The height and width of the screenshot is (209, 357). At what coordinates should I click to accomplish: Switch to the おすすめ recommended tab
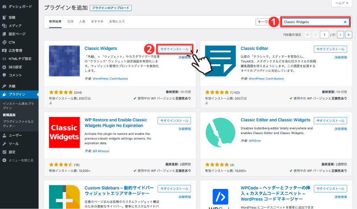point(97,21)
